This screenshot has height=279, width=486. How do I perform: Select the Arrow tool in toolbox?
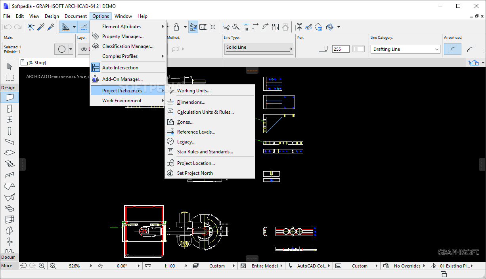pyautogui.click(x=10, y=66)
